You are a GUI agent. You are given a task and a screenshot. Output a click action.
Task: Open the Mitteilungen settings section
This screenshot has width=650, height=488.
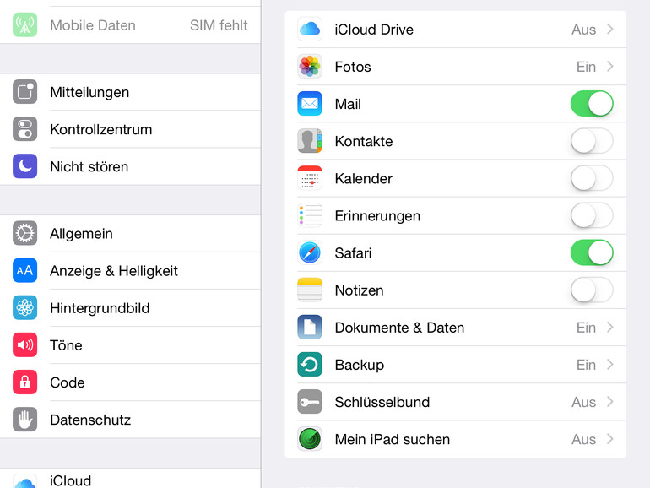tap(130, 92)
